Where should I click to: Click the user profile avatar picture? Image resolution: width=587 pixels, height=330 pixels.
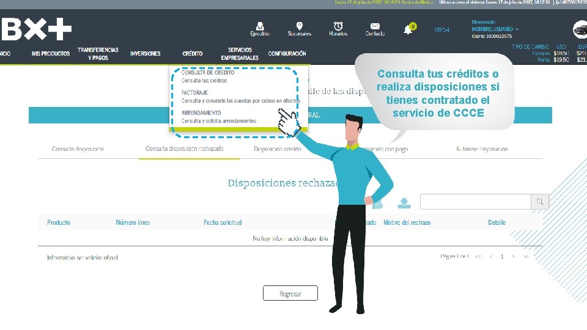[580, 29]
